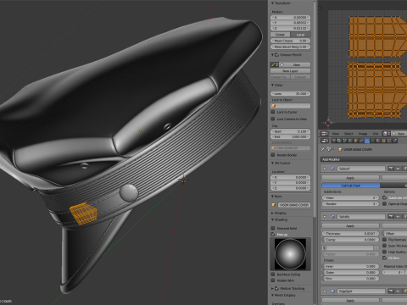Click the matcap sphere preview thumbnail
The image size is (407, 305).
click(x=290, y=254)
